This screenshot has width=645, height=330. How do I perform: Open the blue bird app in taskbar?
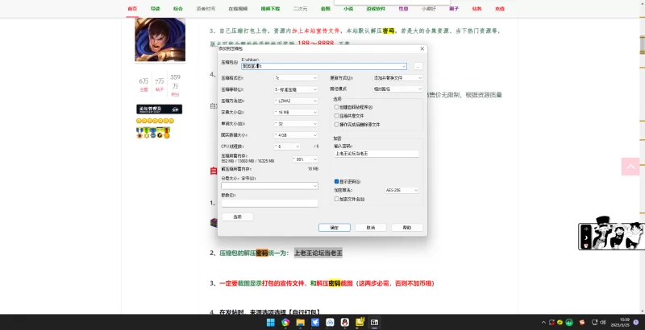coord(315,323)
